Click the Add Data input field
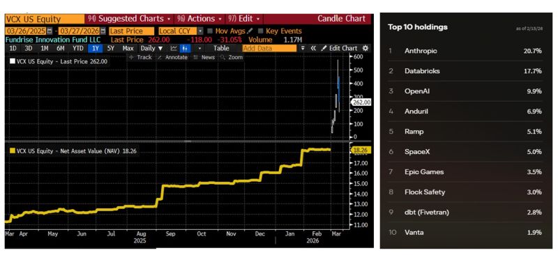Viewport: 558px width, 255px height. point(269,48)
